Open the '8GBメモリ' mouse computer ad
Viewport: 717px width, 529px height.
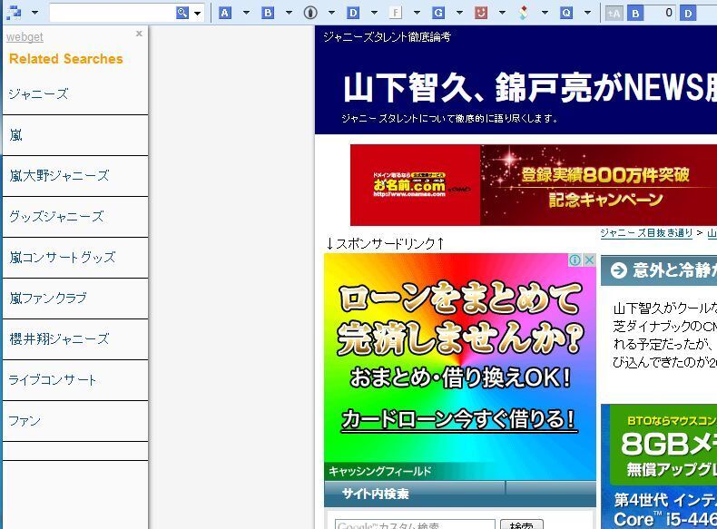click(659, 466)
